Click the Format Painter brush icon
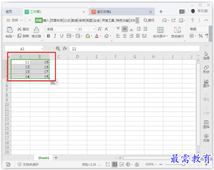 coord(36,30)
